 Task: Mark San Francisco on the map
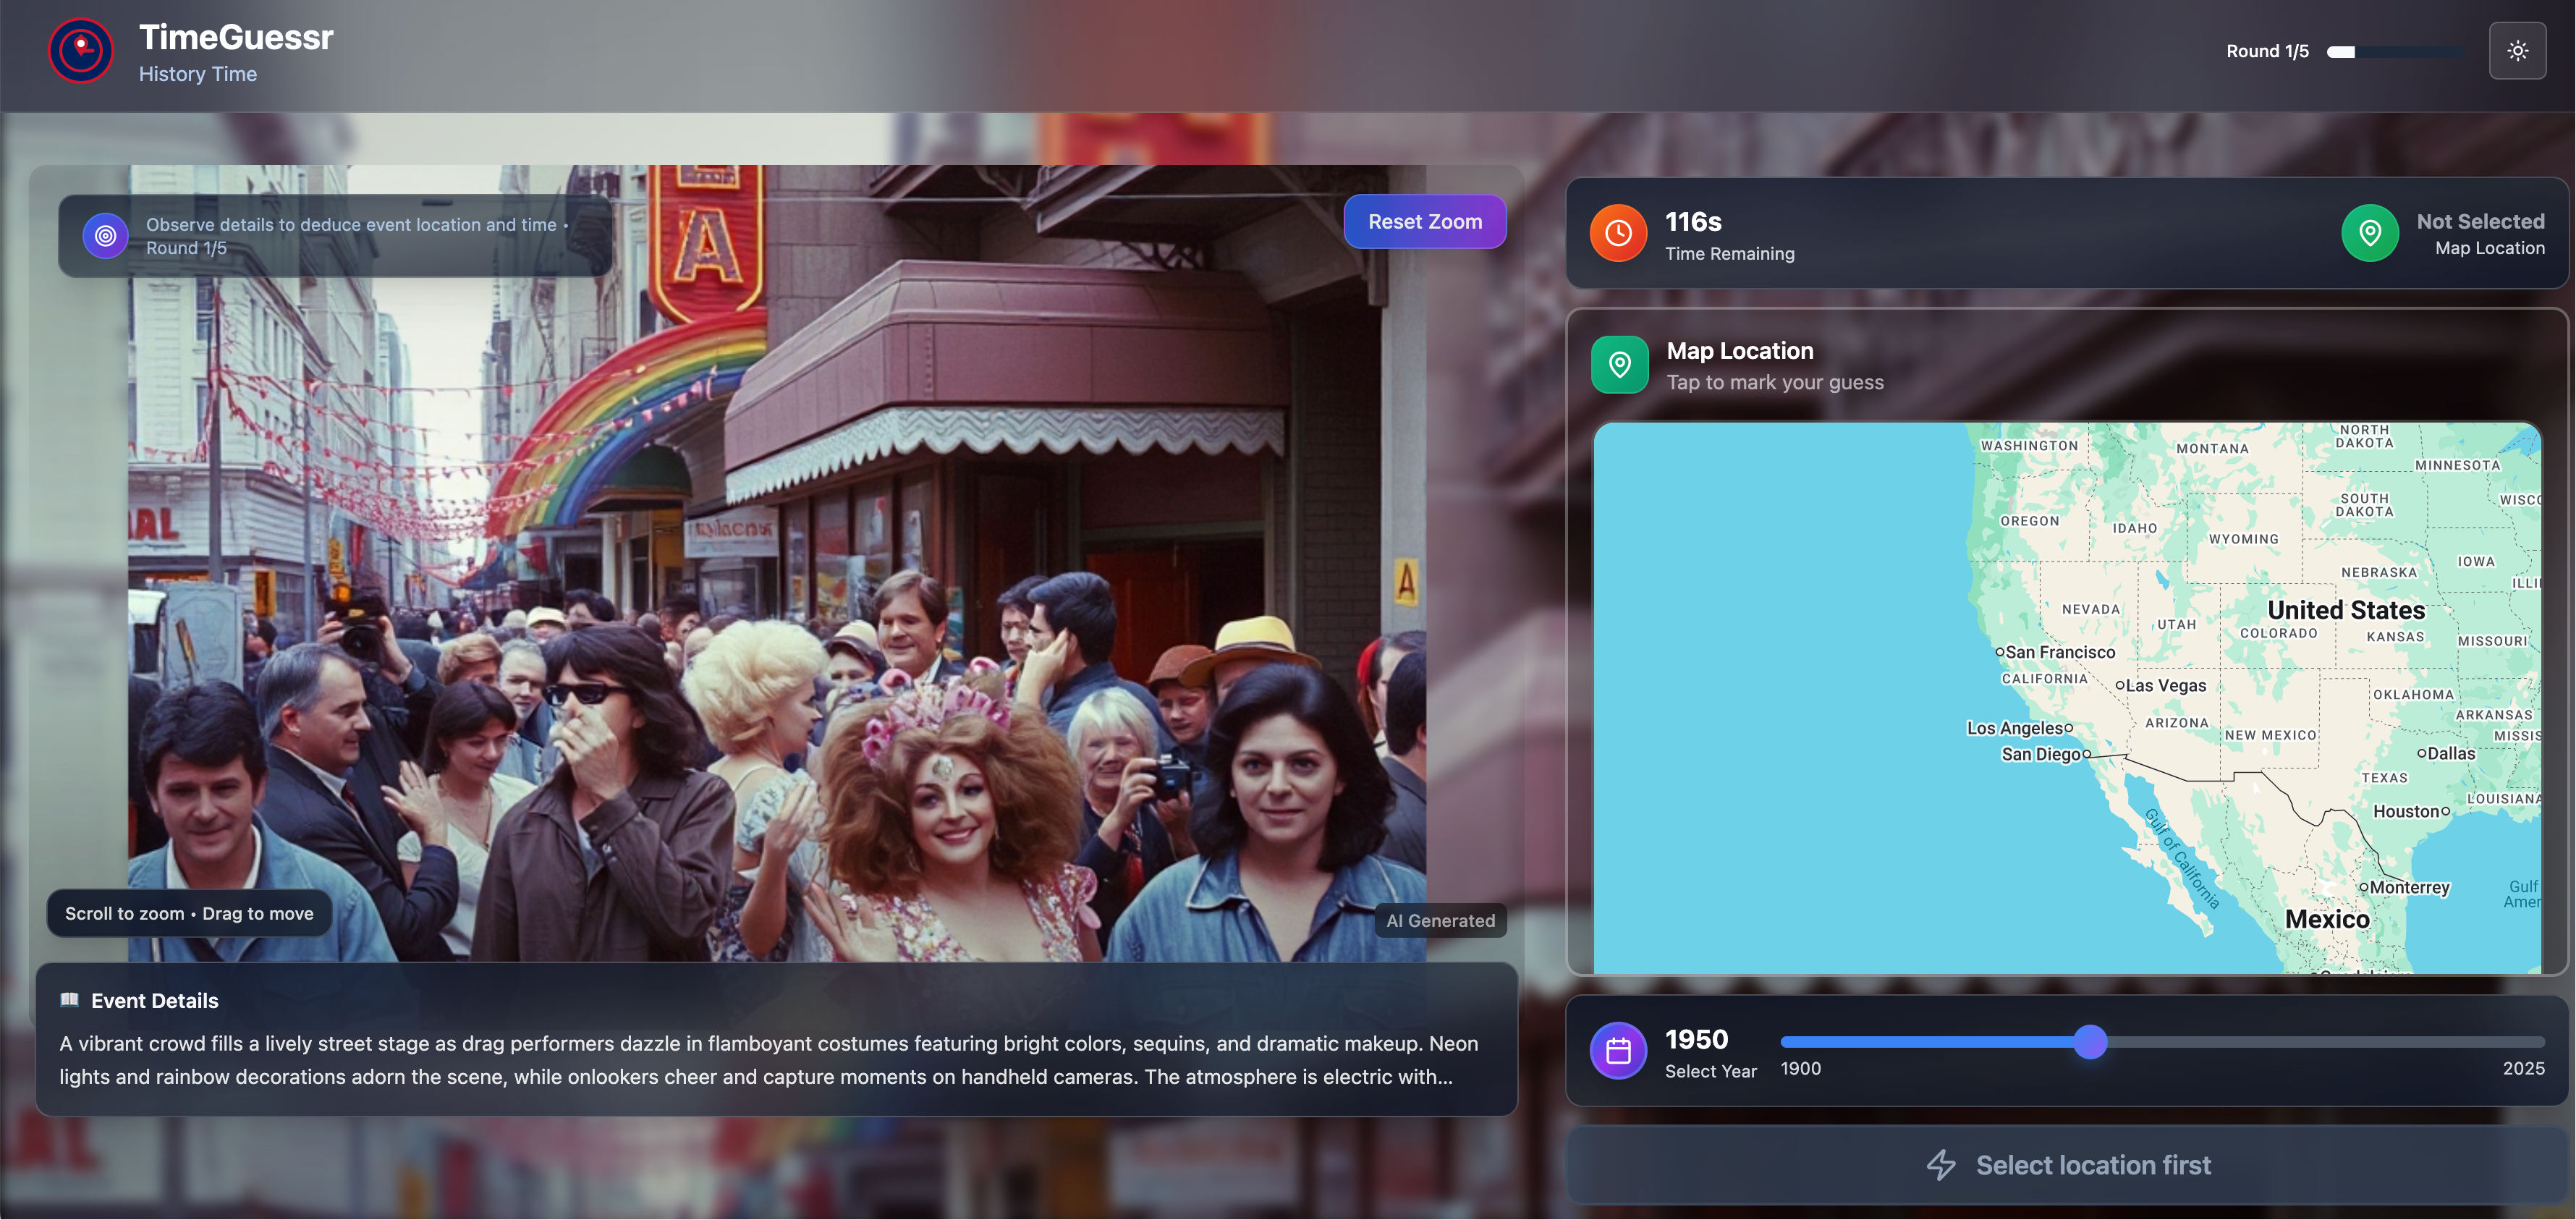click(1999, 652)
